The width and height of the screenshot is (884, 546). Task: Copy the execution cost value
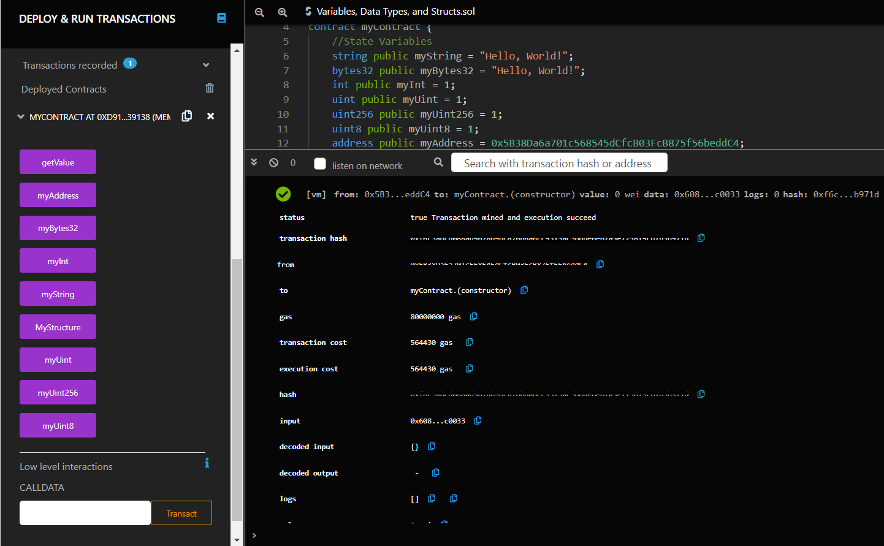tap(469, 368)
